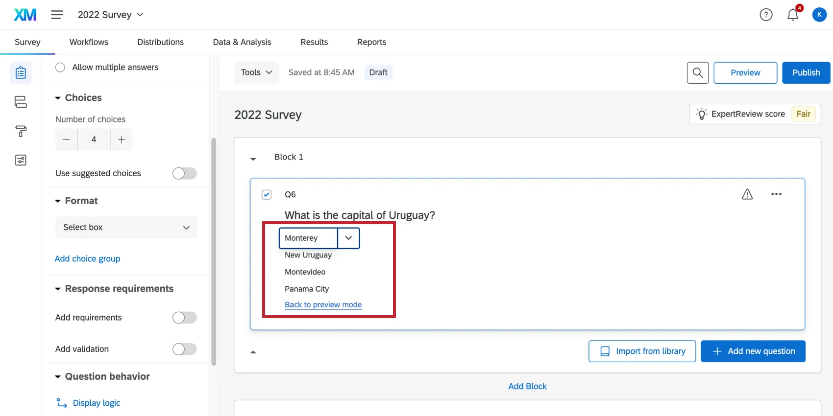833x416 pixels.
Task: Open Survey options sidebar icon
Action: click(x=21, y=160)
